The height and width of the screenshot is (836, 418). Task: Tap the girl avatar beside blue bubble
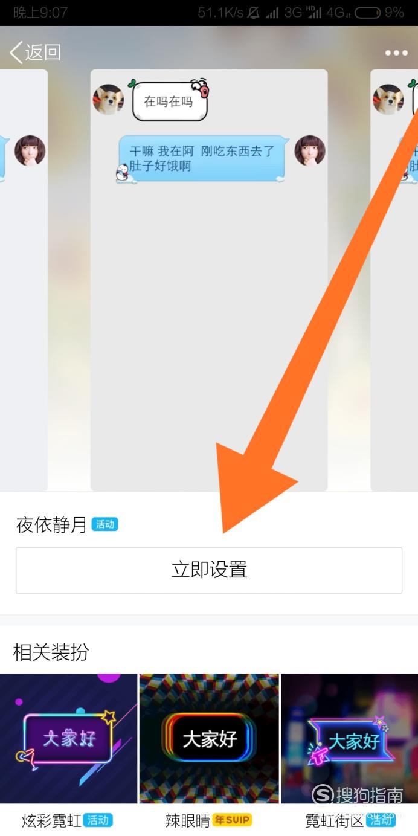(310, 150)
